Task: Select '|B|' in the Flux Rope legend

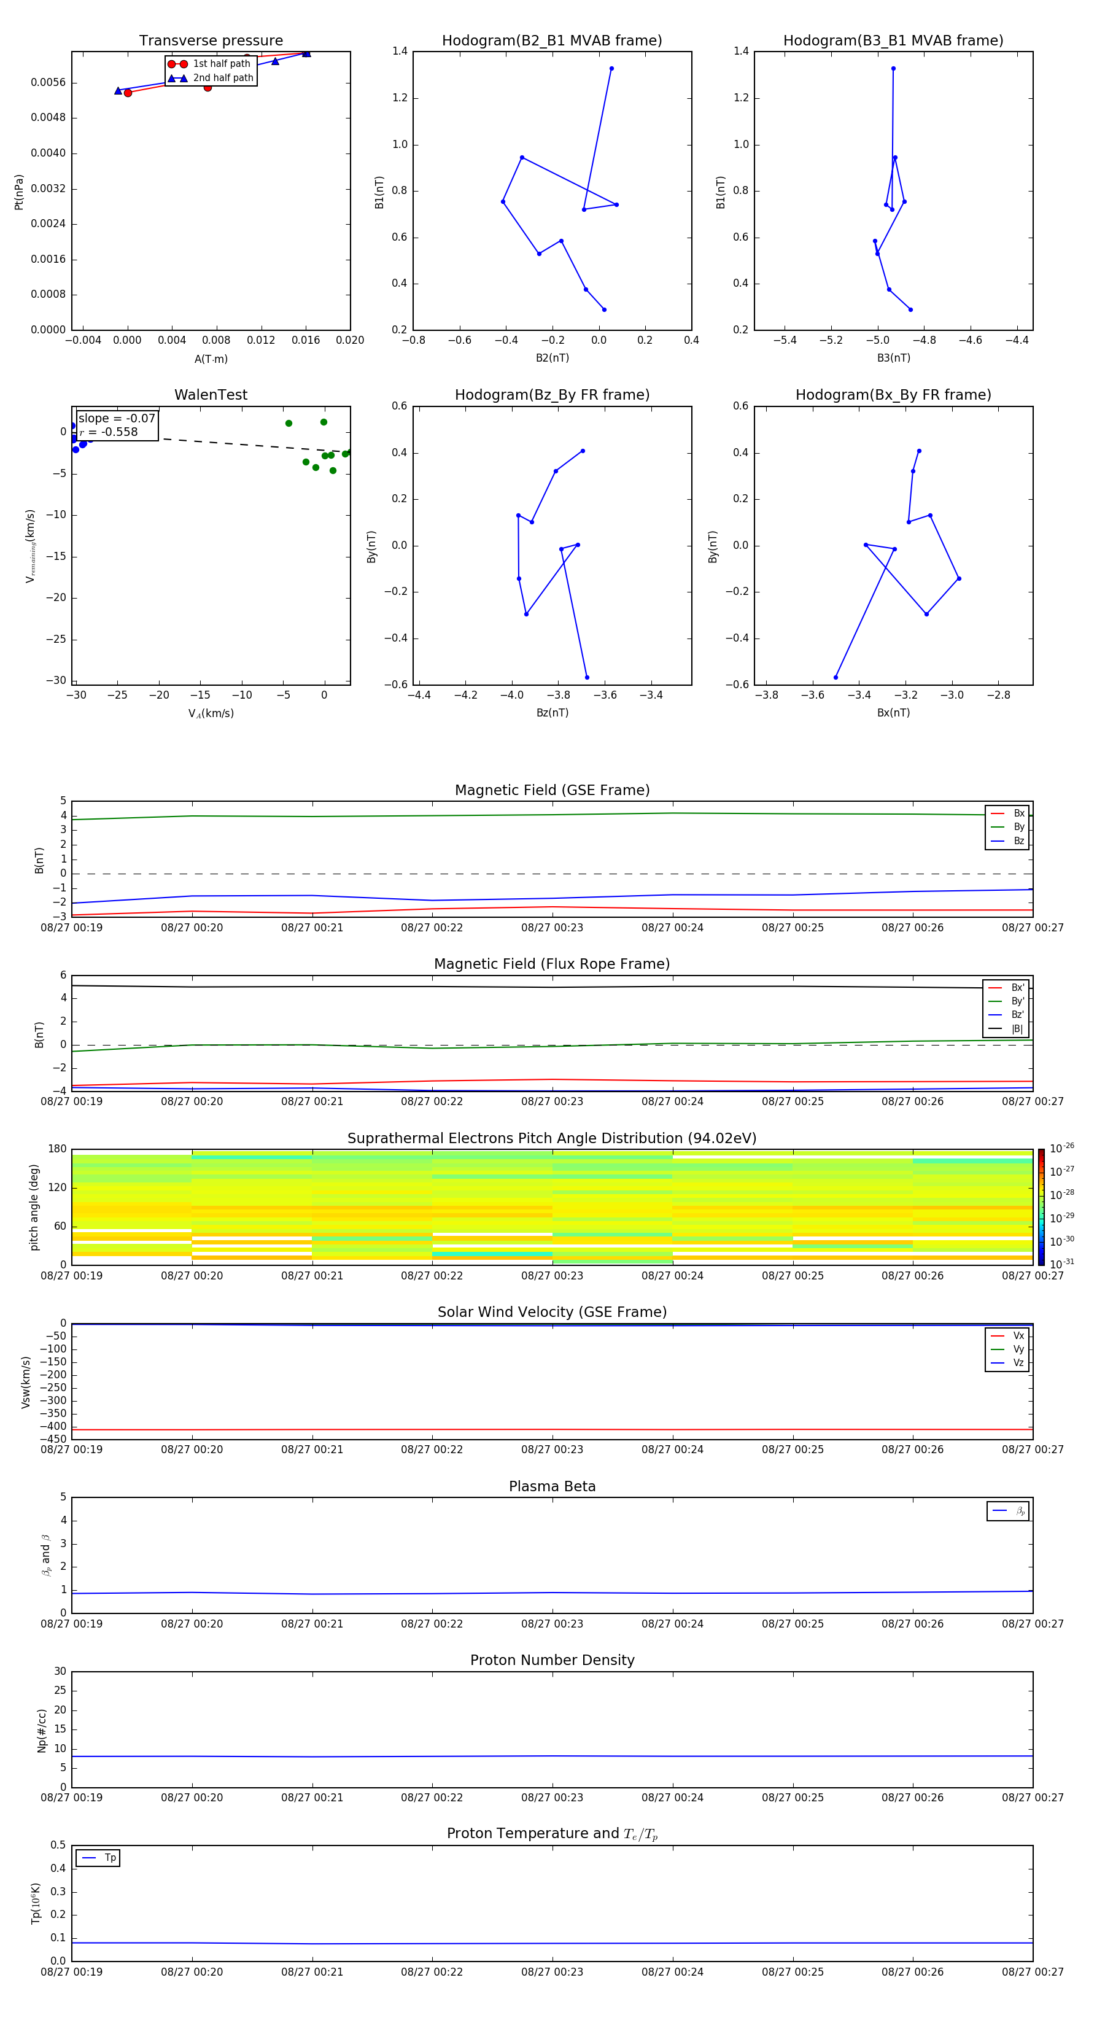Action: [1007, 1029]
